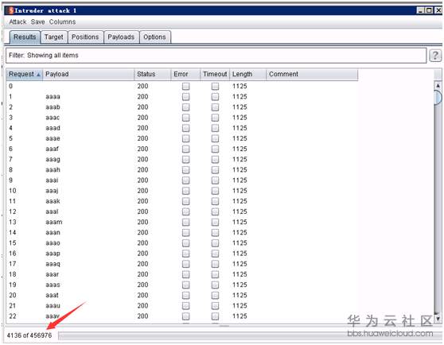Image resolution: width=444 pixels, height=345 pixels.
Task: Click request number 10 cell
Action: click(13, 191)
